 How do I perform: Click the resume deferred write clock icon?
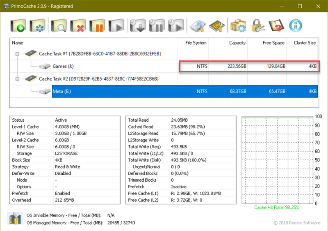pos(176,25)
